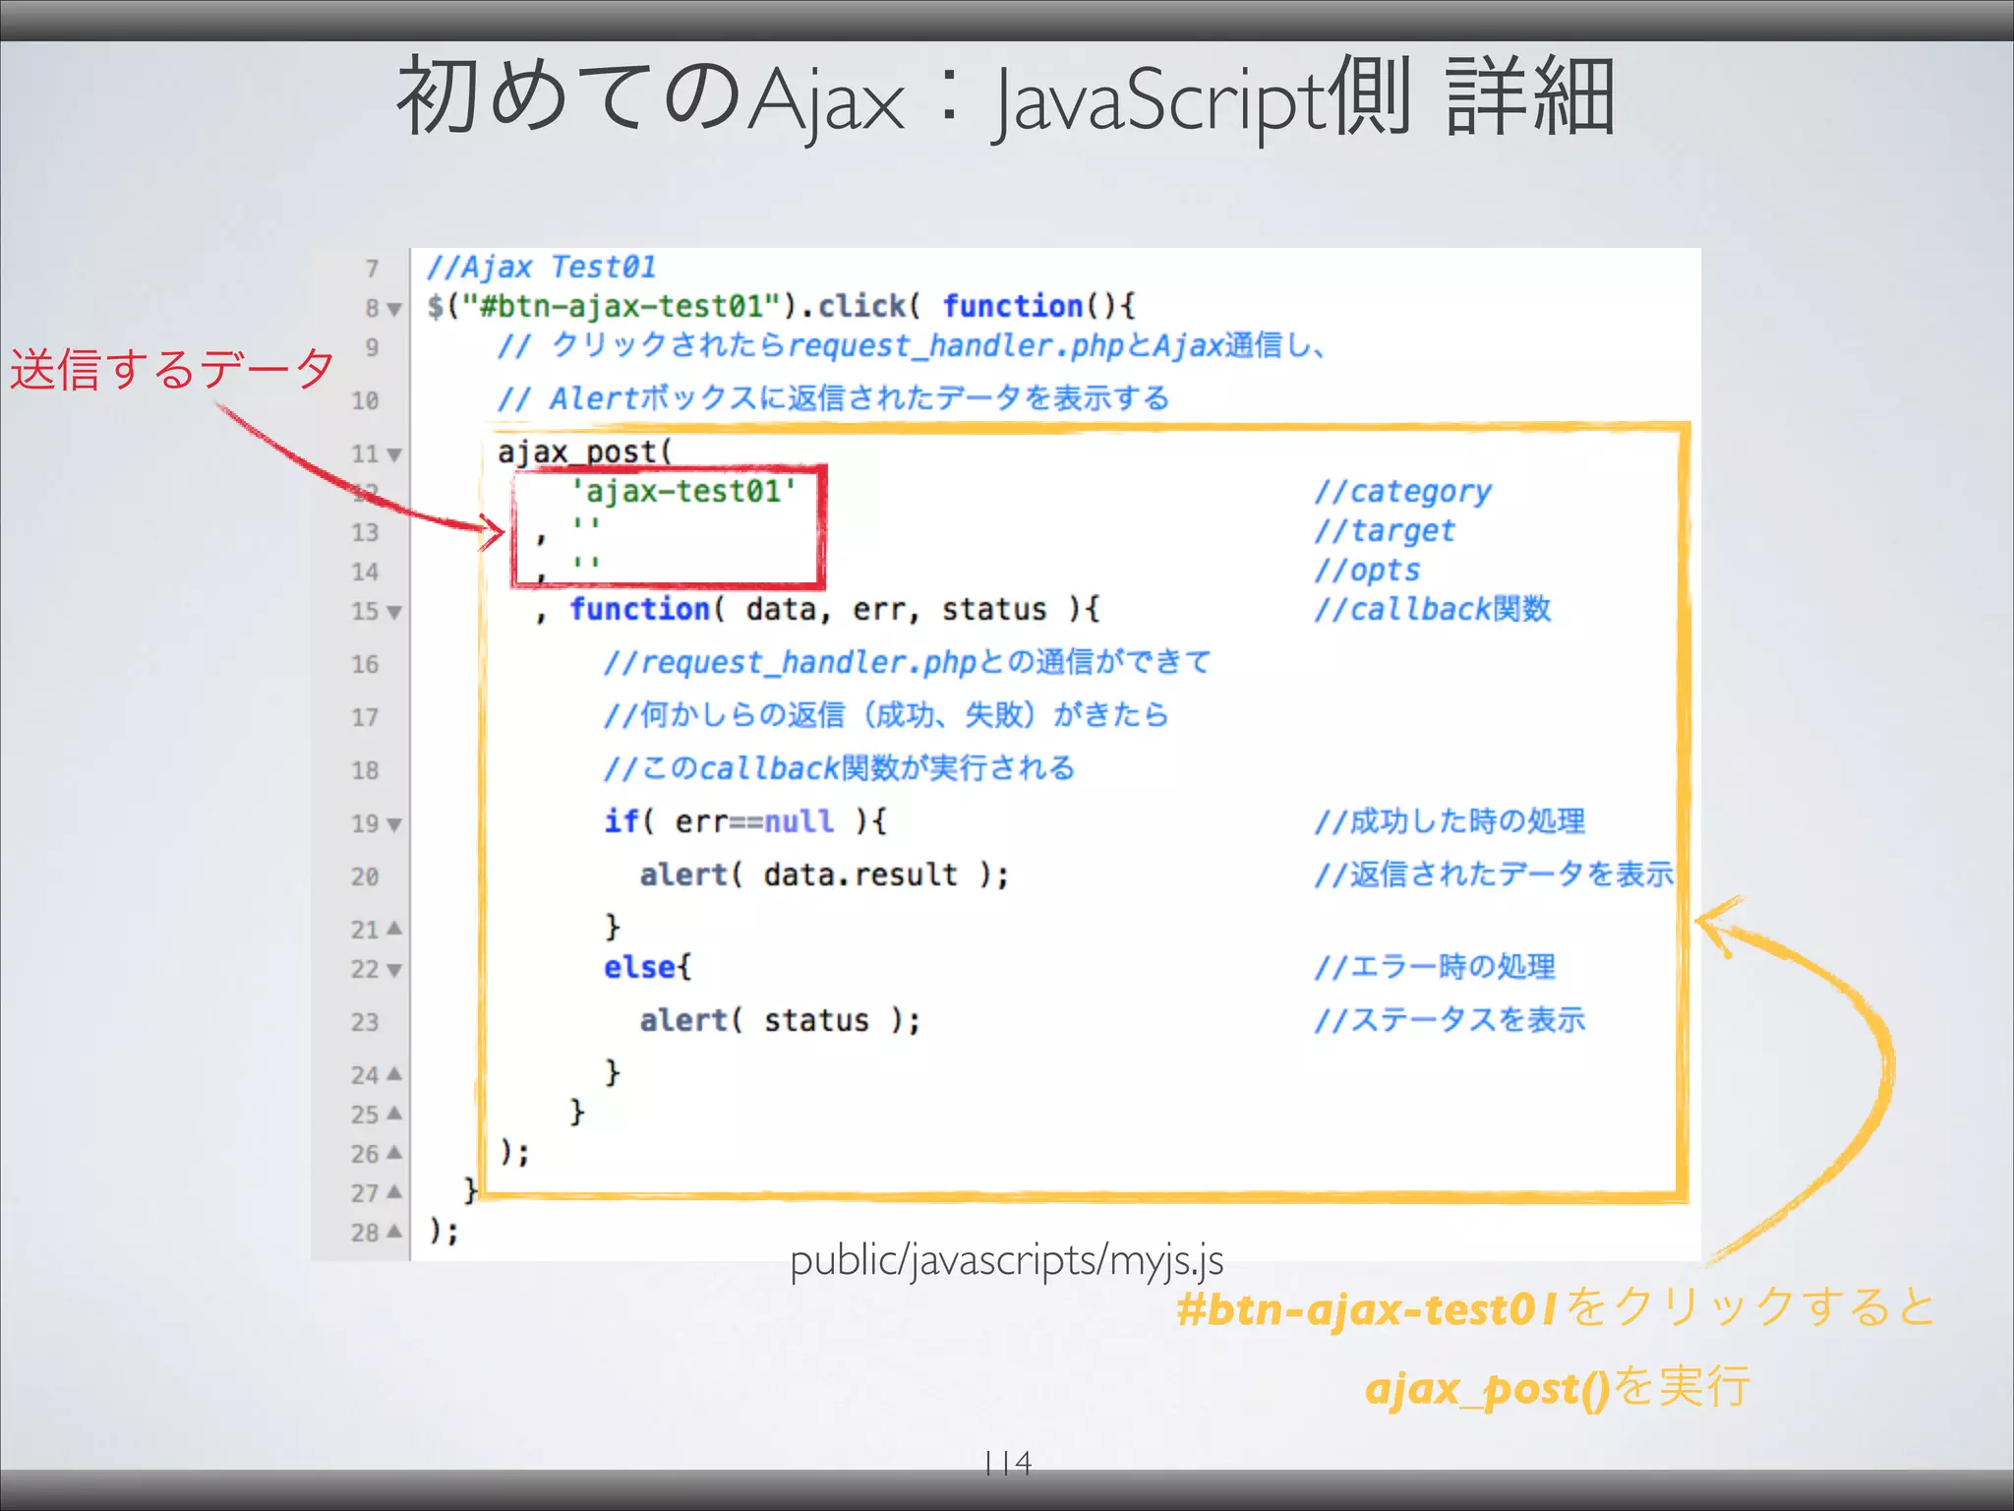Click the '//何かしらの返信' comment on line 17
Screen dimensions: 2014x1511
click(885, 715)
